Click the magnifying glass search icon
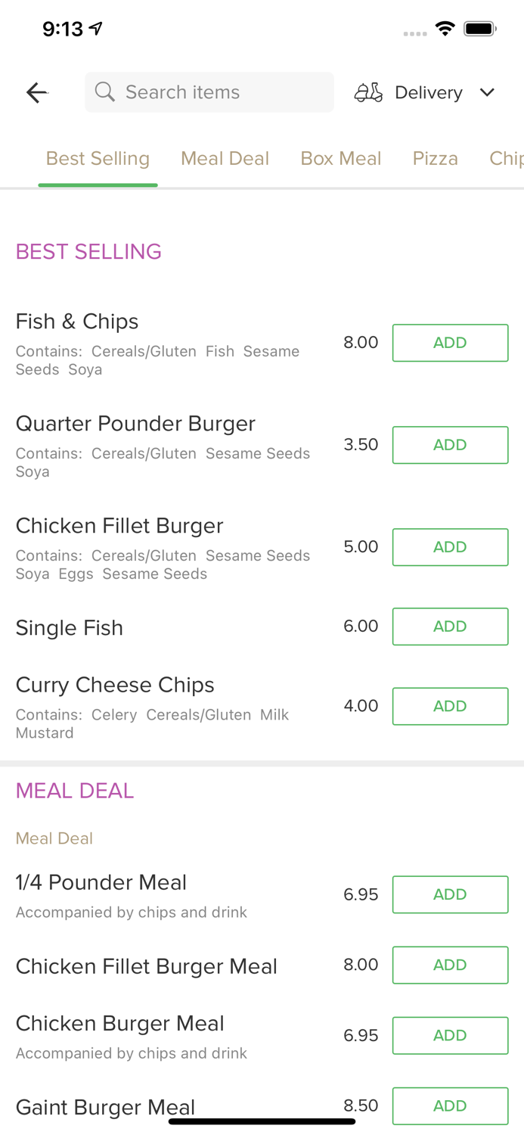 105,92
